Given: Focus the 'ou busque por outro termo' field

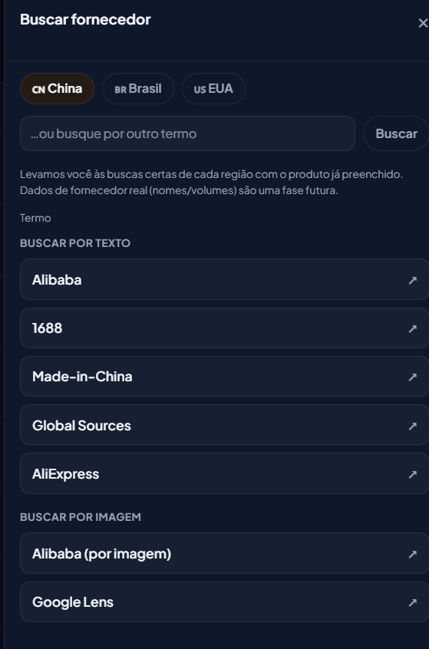Looking at the screenshot, I should (187, 133).
